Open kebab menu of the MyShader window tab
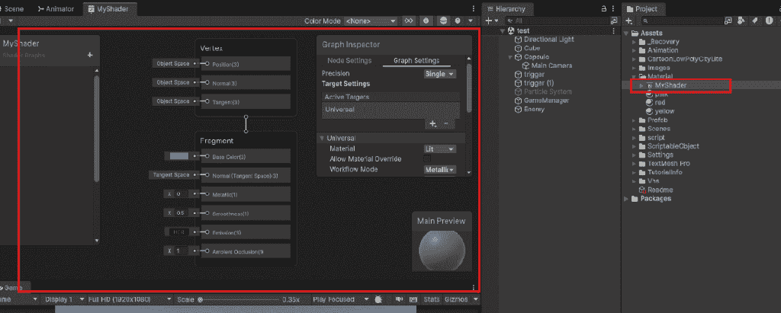781x313 pixels. click(473, 8)
